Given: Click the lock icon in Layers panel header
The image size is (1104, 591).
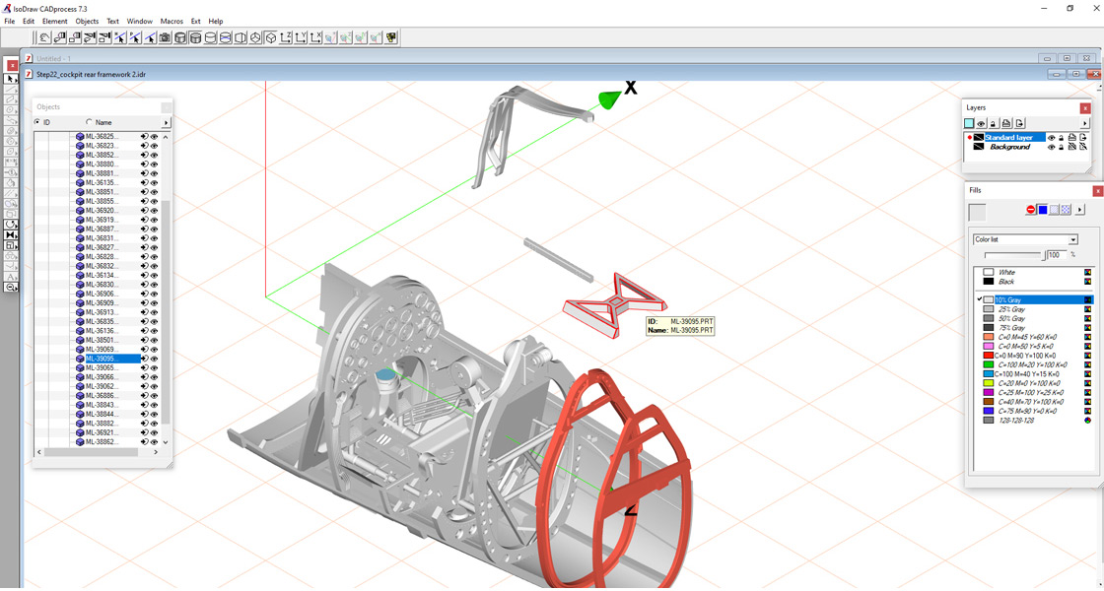Looking at the screenshot, I should [x=994, y=123].
